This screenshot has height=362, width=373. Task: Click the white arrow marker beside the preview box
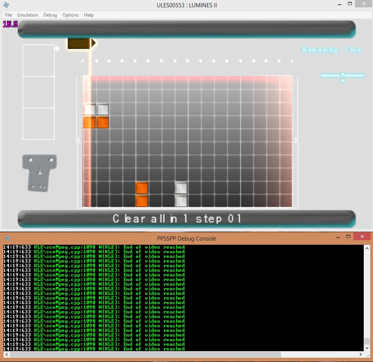[57, 49]
